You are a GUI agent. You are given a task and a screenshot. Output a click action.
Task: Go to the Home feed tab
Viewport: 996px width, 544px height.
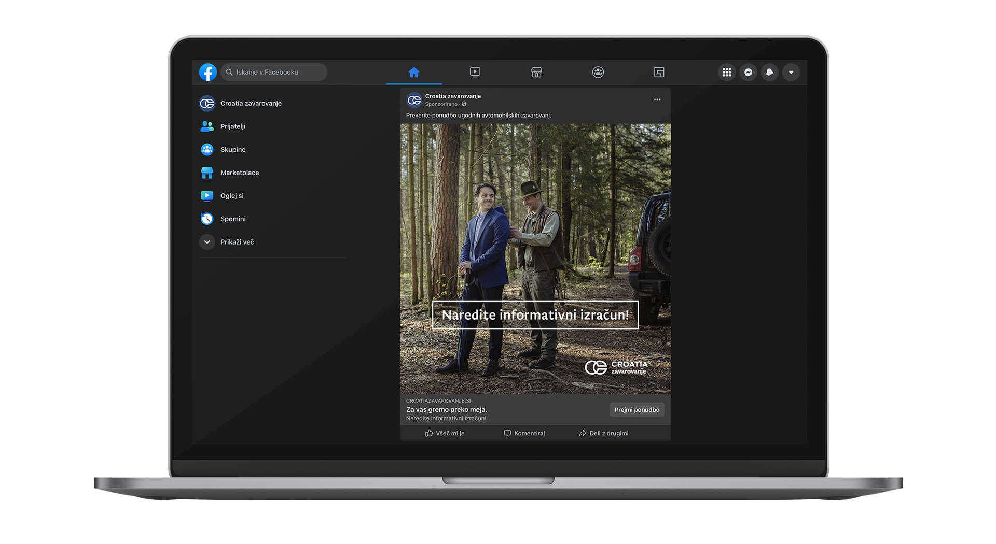pos(413,73)
